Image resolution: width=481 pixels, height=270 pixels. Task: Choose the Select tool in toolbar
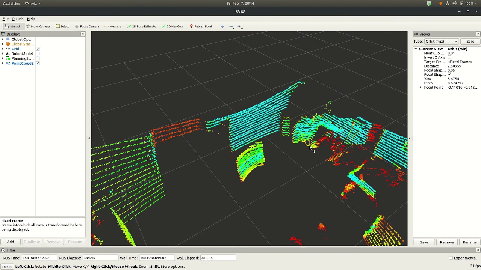62,26
